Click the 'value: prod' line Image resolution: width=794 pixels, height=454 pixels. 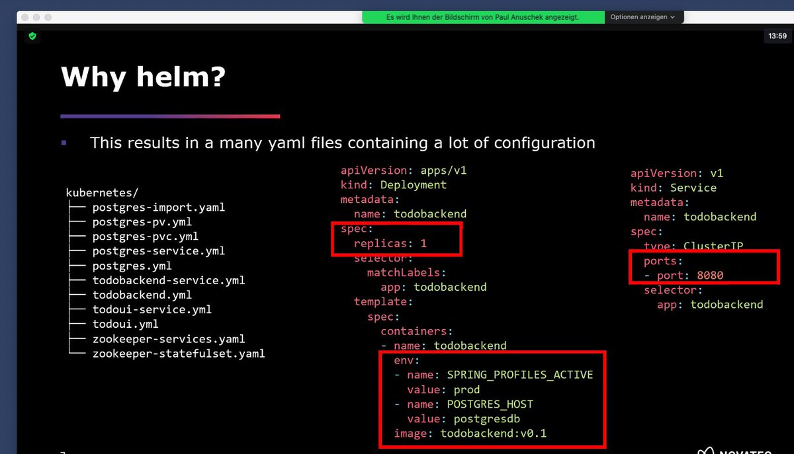(443, 389)
